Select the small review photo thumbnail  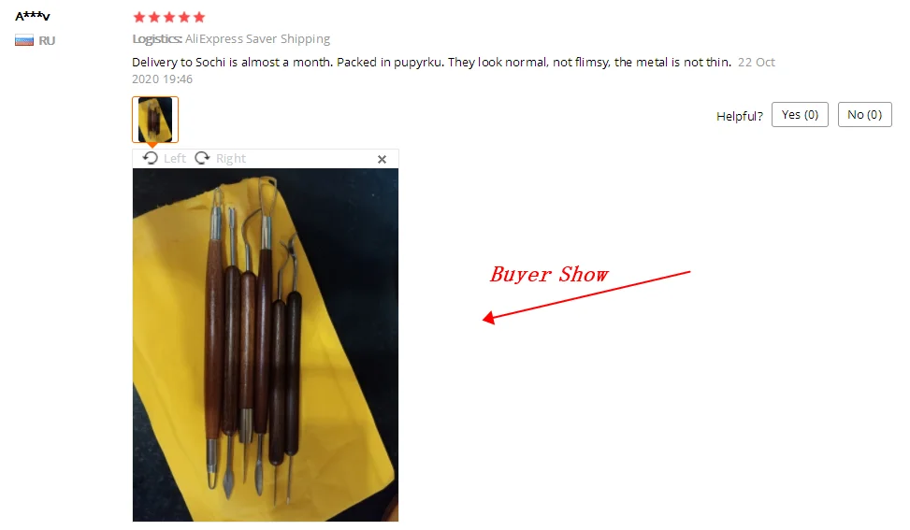155,120
